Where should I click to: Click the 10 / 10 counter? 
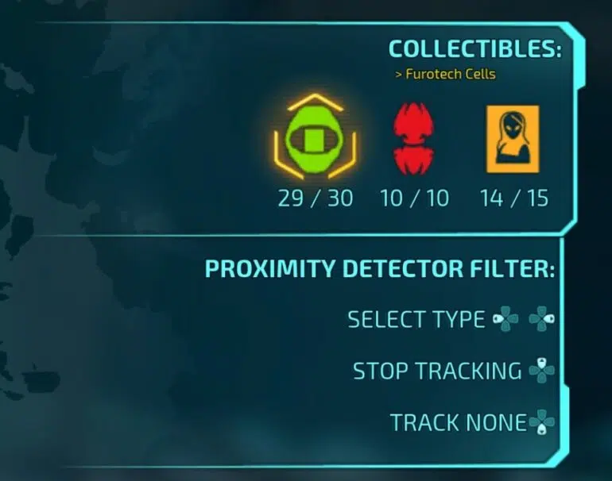pyautogui.click(x=415, y=198)
